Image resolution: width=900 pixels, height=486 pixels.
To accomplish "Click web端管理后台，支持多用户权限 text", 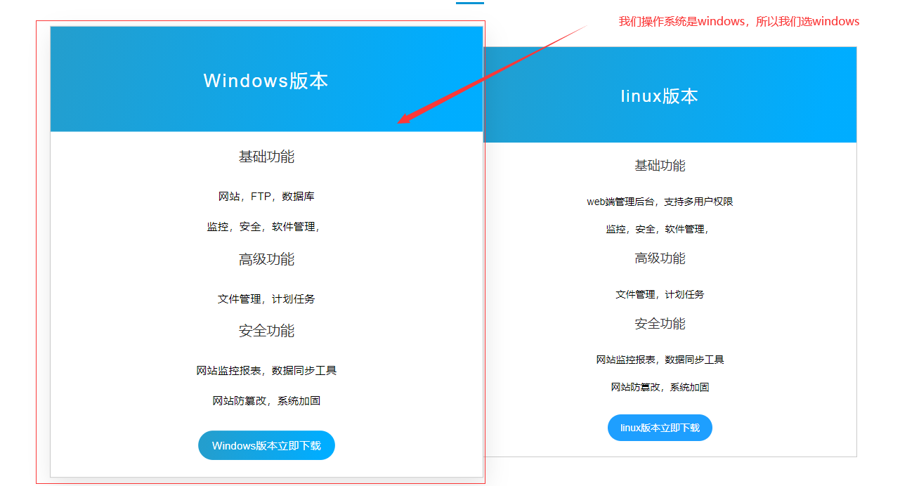I will 660,202.
